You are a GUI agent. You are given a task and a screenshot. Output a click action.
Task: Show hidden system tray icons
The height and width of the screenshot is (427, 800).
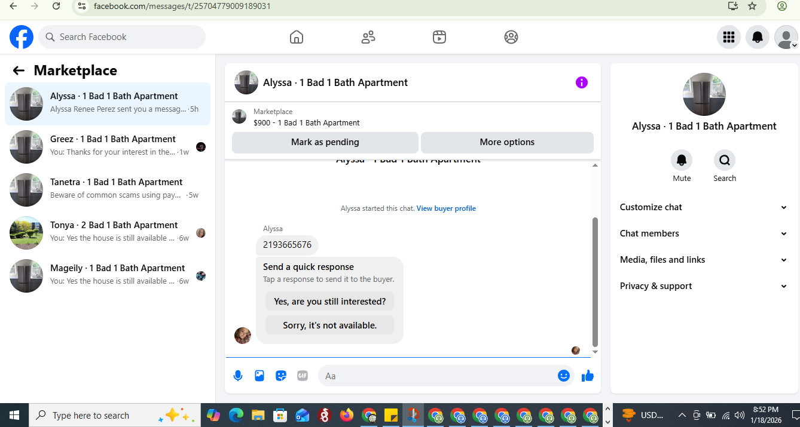[682, 415]
